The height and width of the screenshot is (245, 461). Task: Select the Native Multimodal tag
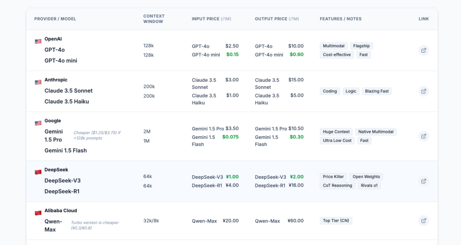(376, 132)
